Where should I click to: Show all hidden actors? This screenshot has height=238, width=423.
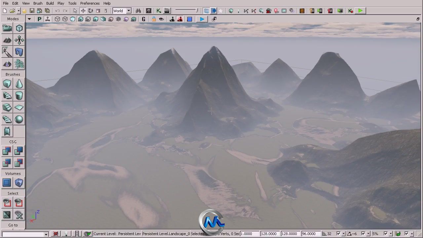pos(19,215)
